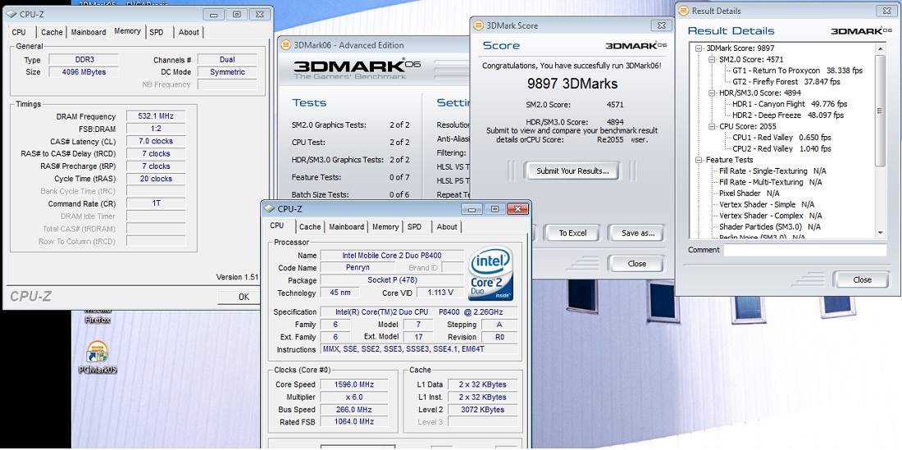Select the Pixel Shader N/A row
This screenshot has width=902, height=450.
pyautogui.click(x=749, y=193)
